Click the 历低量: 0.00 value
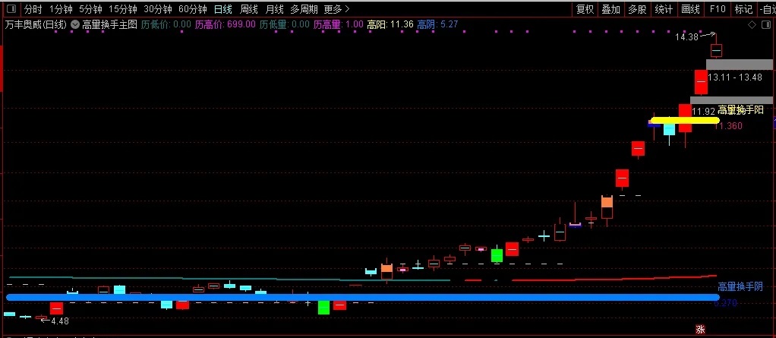Image resolution: width=776 pixels, height=338 pixels. [x=285, y=24]
